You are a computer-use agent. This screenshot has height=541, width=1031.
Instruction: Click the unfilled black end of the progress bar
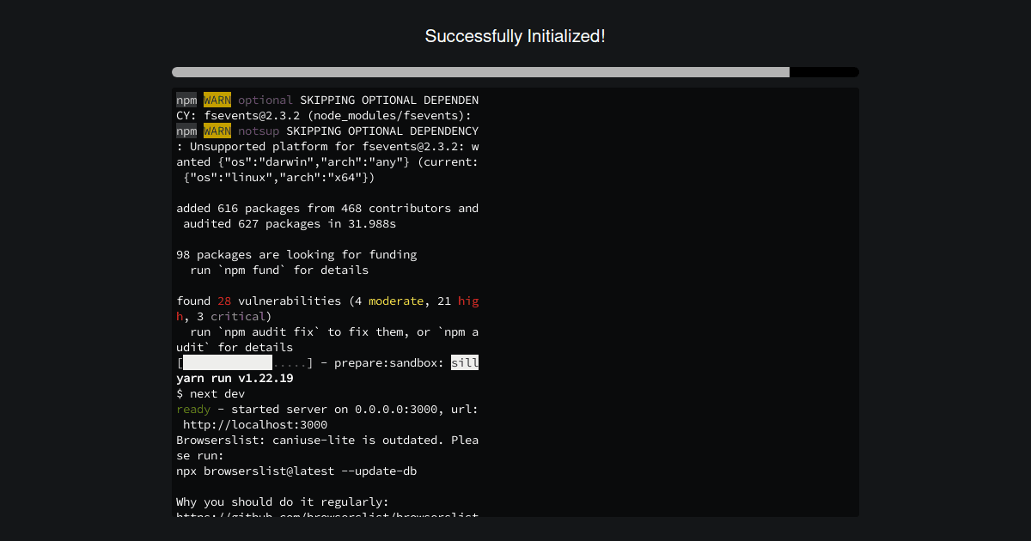(x=823, y=72)
